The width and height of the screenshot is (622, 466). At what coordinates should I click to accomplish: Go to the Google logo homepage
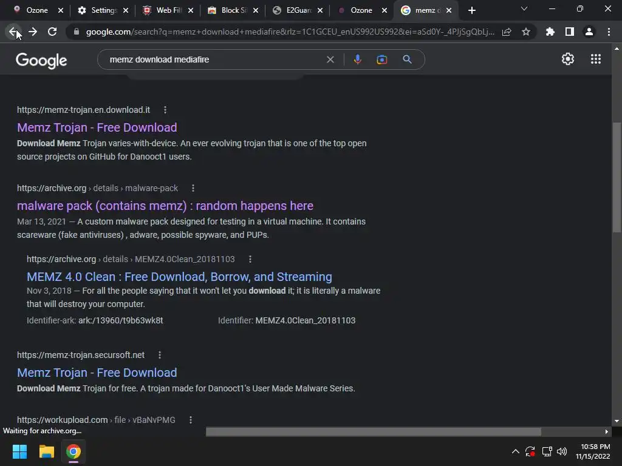pos(41,60)
